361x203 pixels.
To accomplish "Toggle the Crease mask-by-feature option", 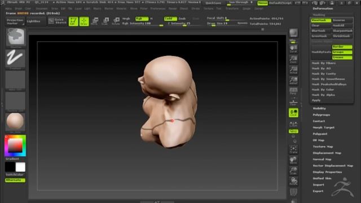I will point(342,58).
